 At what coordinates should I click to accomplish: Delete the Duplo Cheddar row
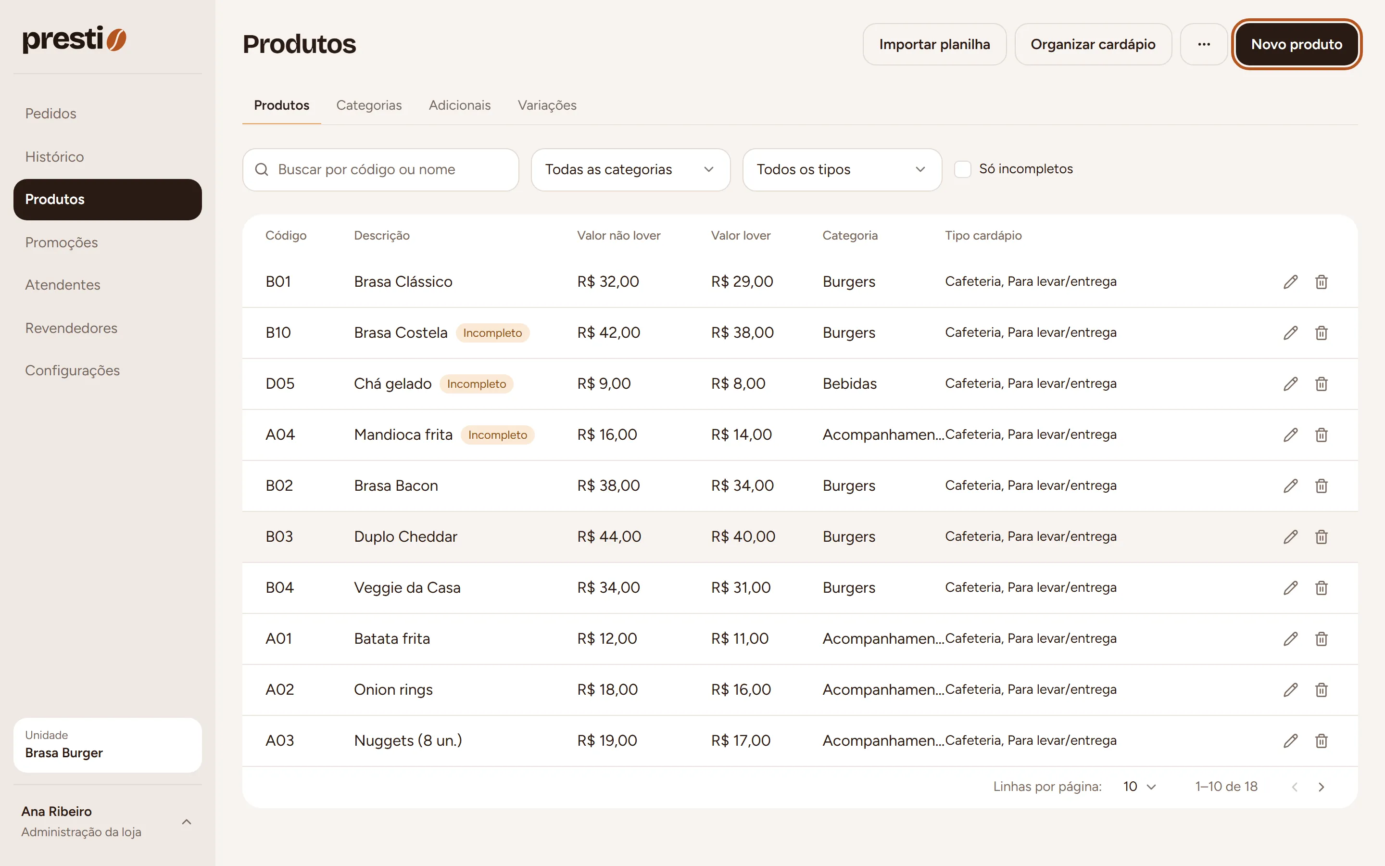point(1321,536)
